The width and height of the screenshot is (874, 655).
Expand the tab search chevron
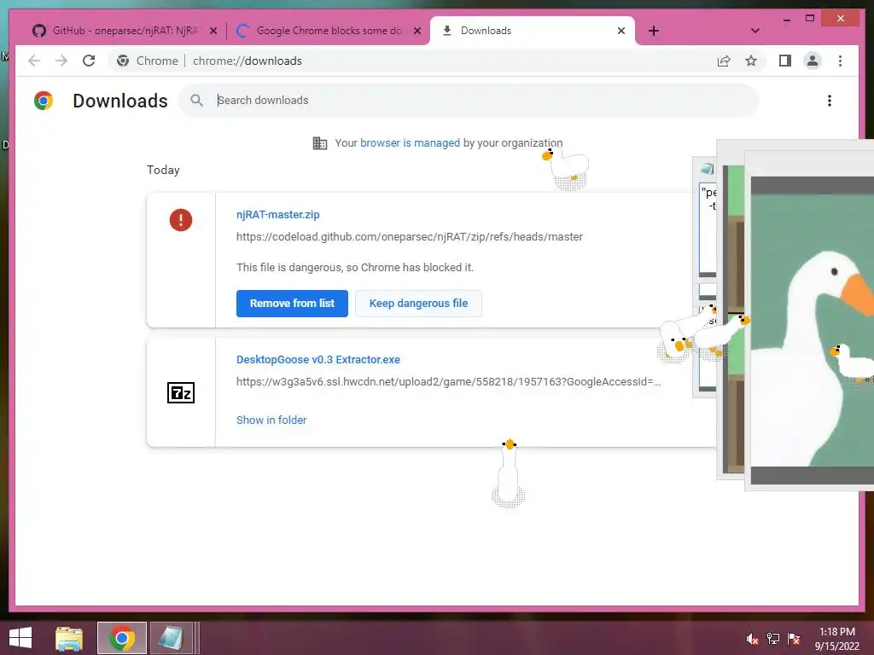coord(755,31)
